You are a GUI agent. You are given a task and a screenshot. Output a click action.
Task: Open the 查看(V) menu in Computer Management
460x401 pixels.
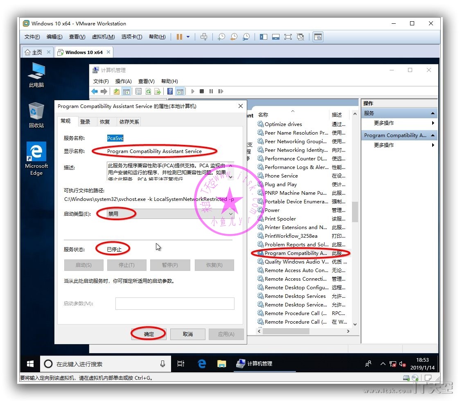147,81
